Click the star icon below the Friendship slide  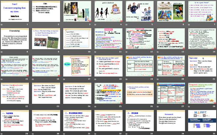tap(2, 52)
